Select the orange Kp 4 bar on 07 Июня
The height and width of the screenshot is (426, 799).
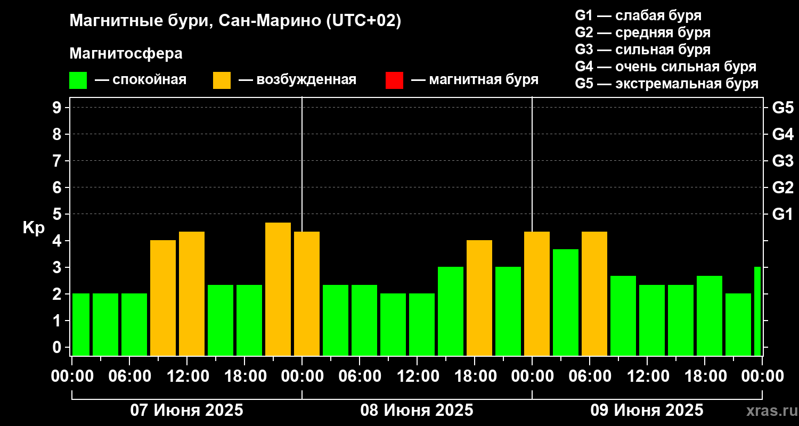click(163, 298)
